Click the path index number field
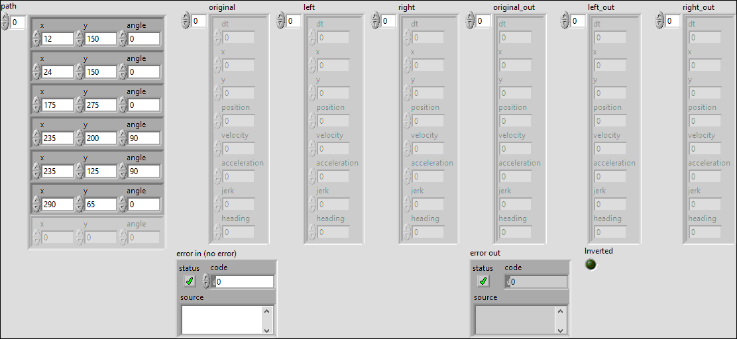Image resolution: width=737 pixels, height=339 pixels. (18, 23)
